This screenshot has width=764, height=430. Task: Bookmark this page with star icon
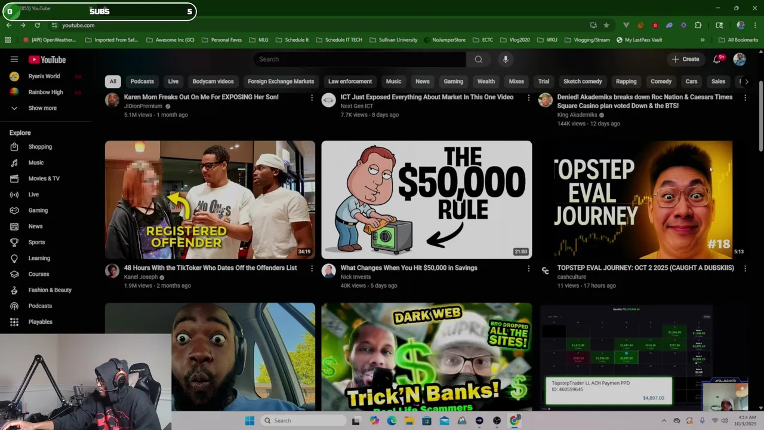pyautogui.click(x=606, y=25)
